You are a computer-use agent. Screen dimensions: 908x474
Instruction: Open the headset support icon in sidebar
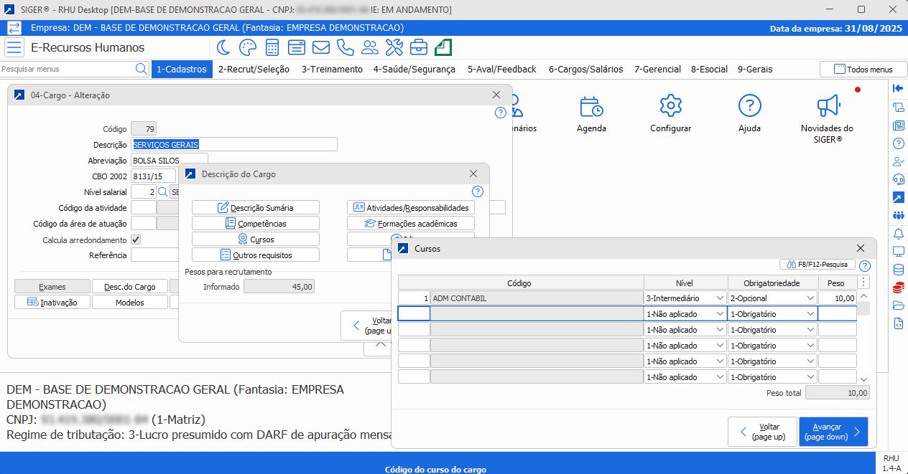click(898, 179)
